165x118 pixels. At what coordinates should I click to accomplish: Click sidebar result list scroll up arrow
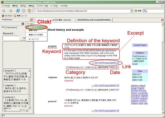pyautogui.click(x=29, y=70)
